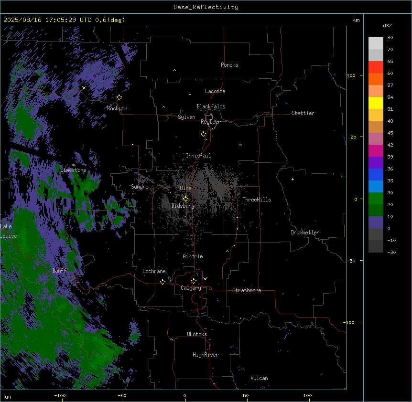Click the Sundre label
The image size is (412, 402).
click(x=140, y=187)
